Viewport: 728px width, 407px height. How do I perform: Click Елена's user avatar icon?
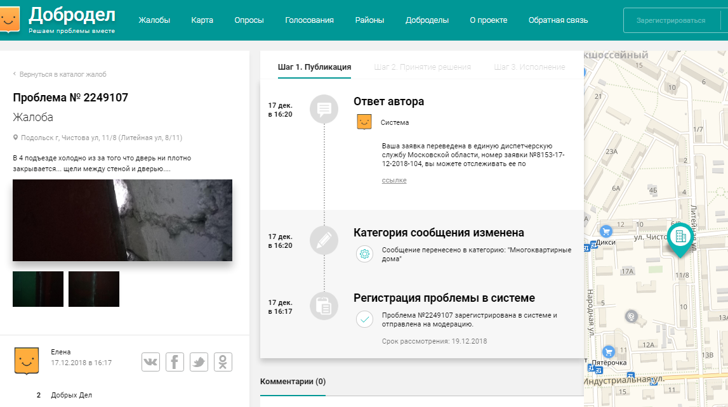(x=26, y=361)
